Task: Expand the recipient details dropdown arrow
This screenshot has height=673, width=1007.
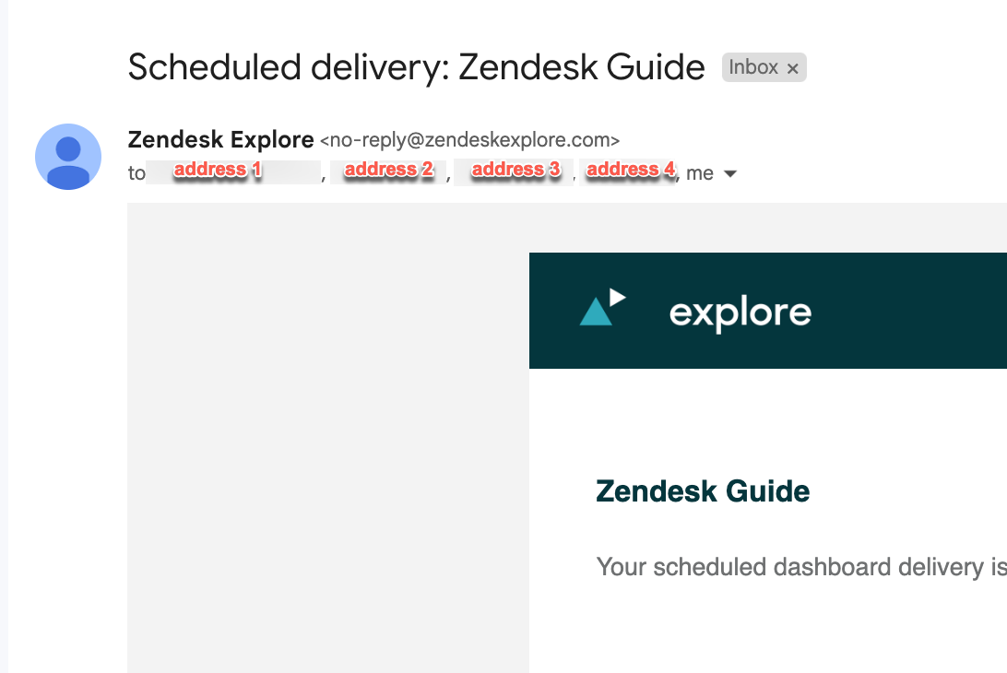Action: [x=730, y=173]
